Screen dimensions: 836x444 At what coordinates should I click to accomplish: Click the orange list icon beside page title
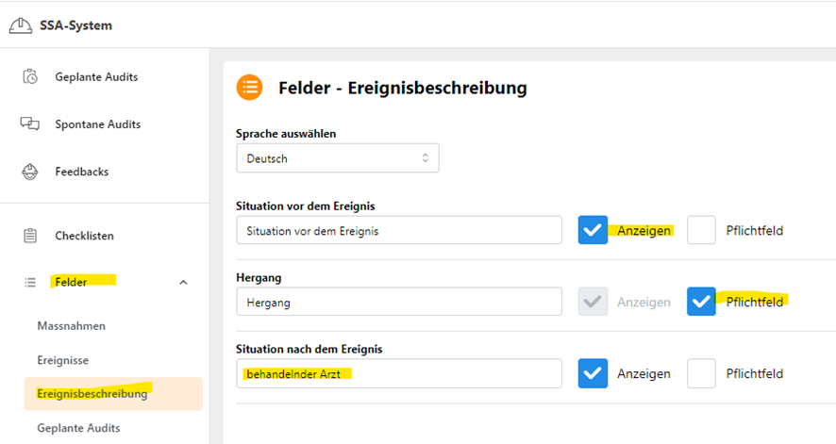coord(249,88)
